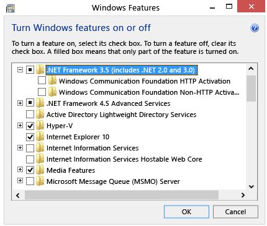The height and width of the screenshot is (226, 267).
Task: Click folder icon of Microsoft Message Queue Server
Action: click(x=40, y=181)
